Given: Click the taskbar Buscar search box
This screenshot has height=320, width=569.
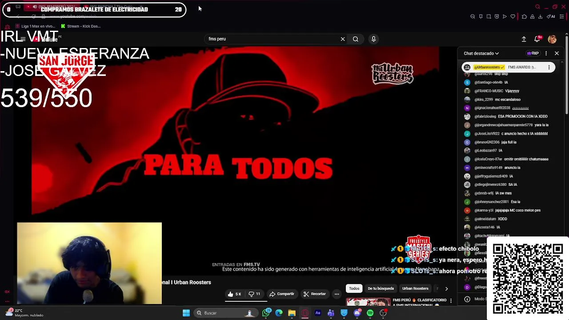Looking at the screenshot, I should [226, 313].
